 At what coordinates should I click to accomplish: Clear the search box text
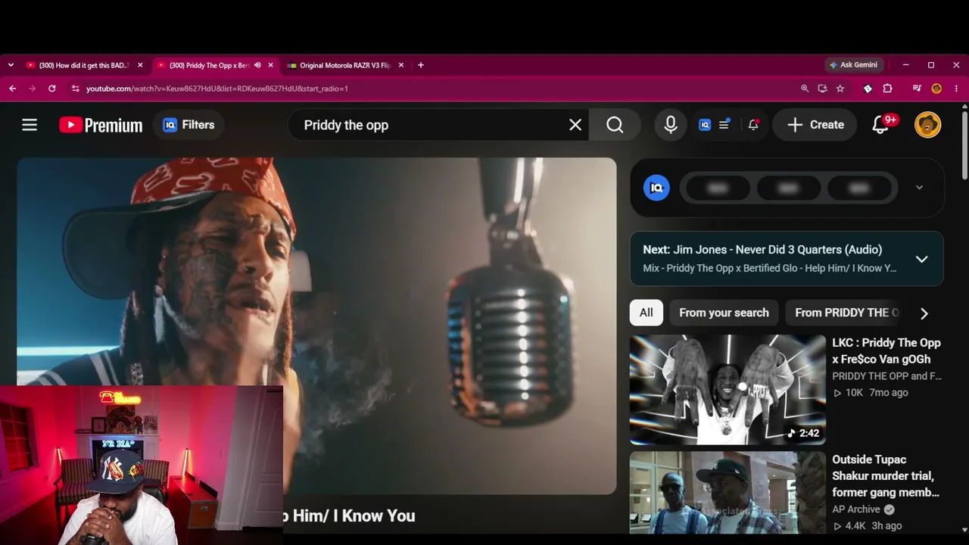coord(575,125)
